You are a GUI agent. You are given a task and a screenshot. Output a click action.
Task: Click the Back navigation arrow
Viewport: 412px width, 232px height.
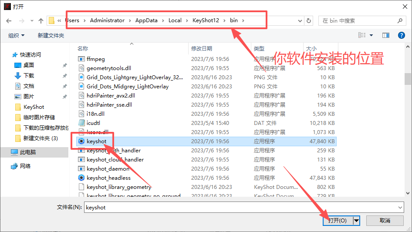click(9, 21)
